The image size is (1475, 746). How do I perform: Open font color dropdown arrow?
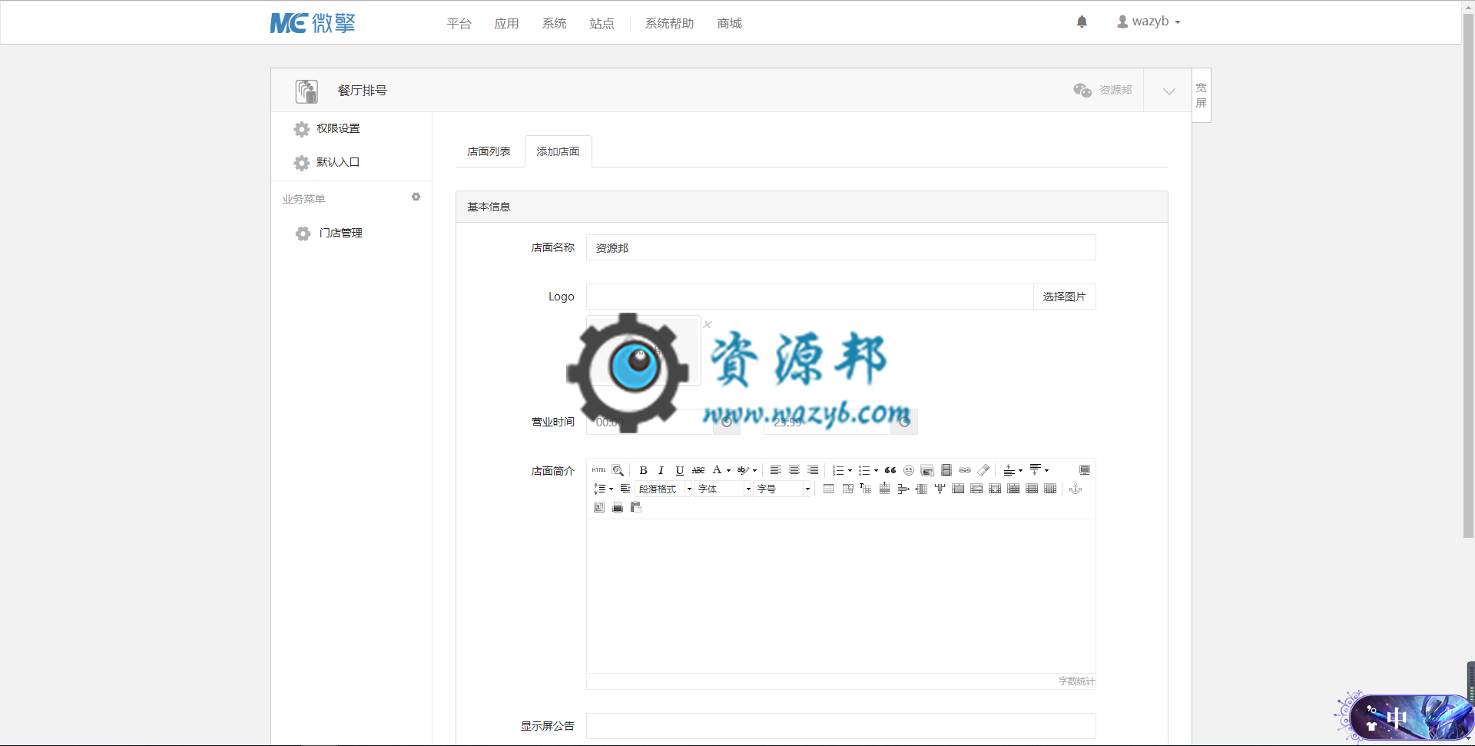pyautogui.click(x=728, y=470)
